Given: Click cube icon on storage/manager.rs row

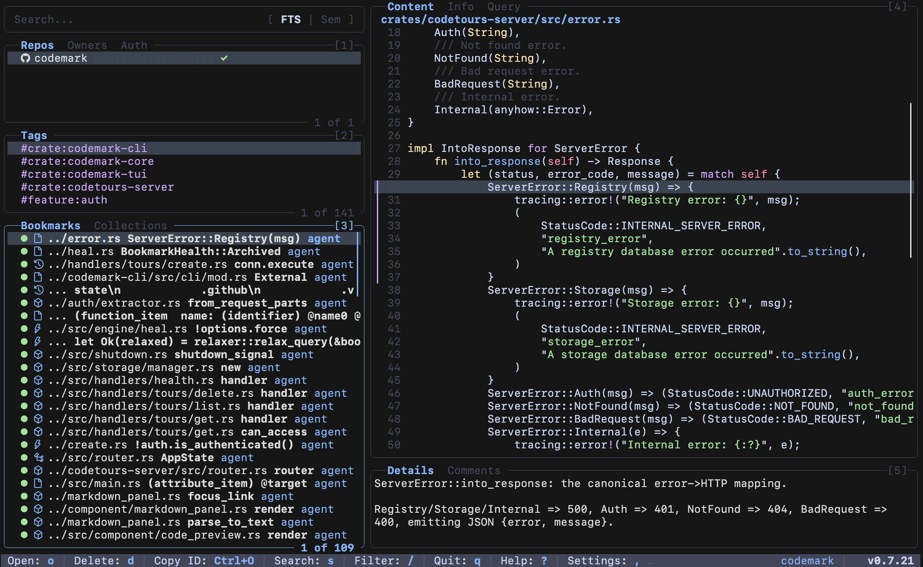Looking at the screenshot, I should [x=38, y=367].
